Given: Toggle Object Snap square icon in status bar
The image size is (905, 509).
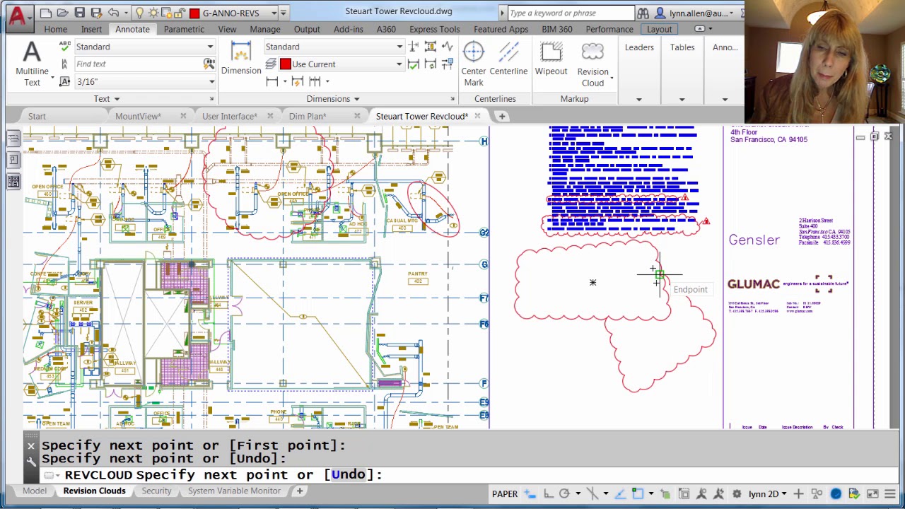Looking at the screenshot, I should [637, 493].
